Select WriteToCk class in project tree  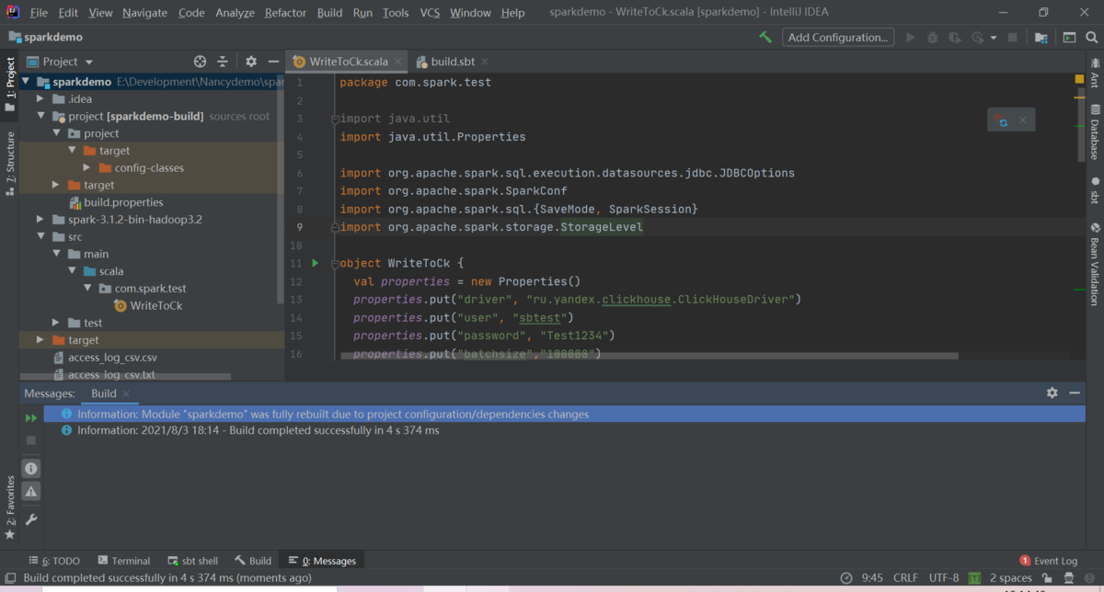coord(155,305)
